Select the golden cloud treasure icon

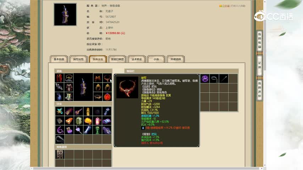[88, 121]
